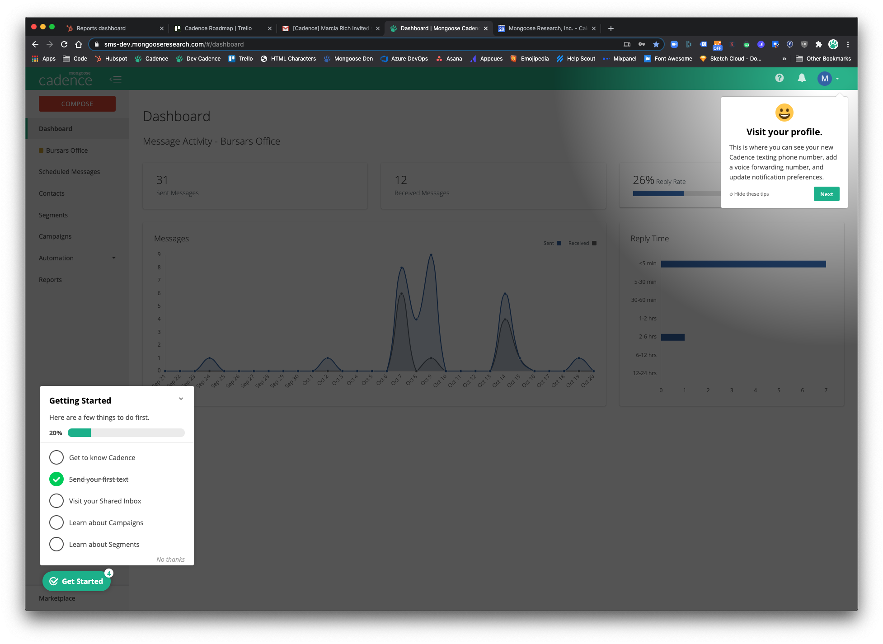Screen dimensions: 883x644
Task: Open Apps shortcut in bookmarks bar
Action: click(43, 59)
